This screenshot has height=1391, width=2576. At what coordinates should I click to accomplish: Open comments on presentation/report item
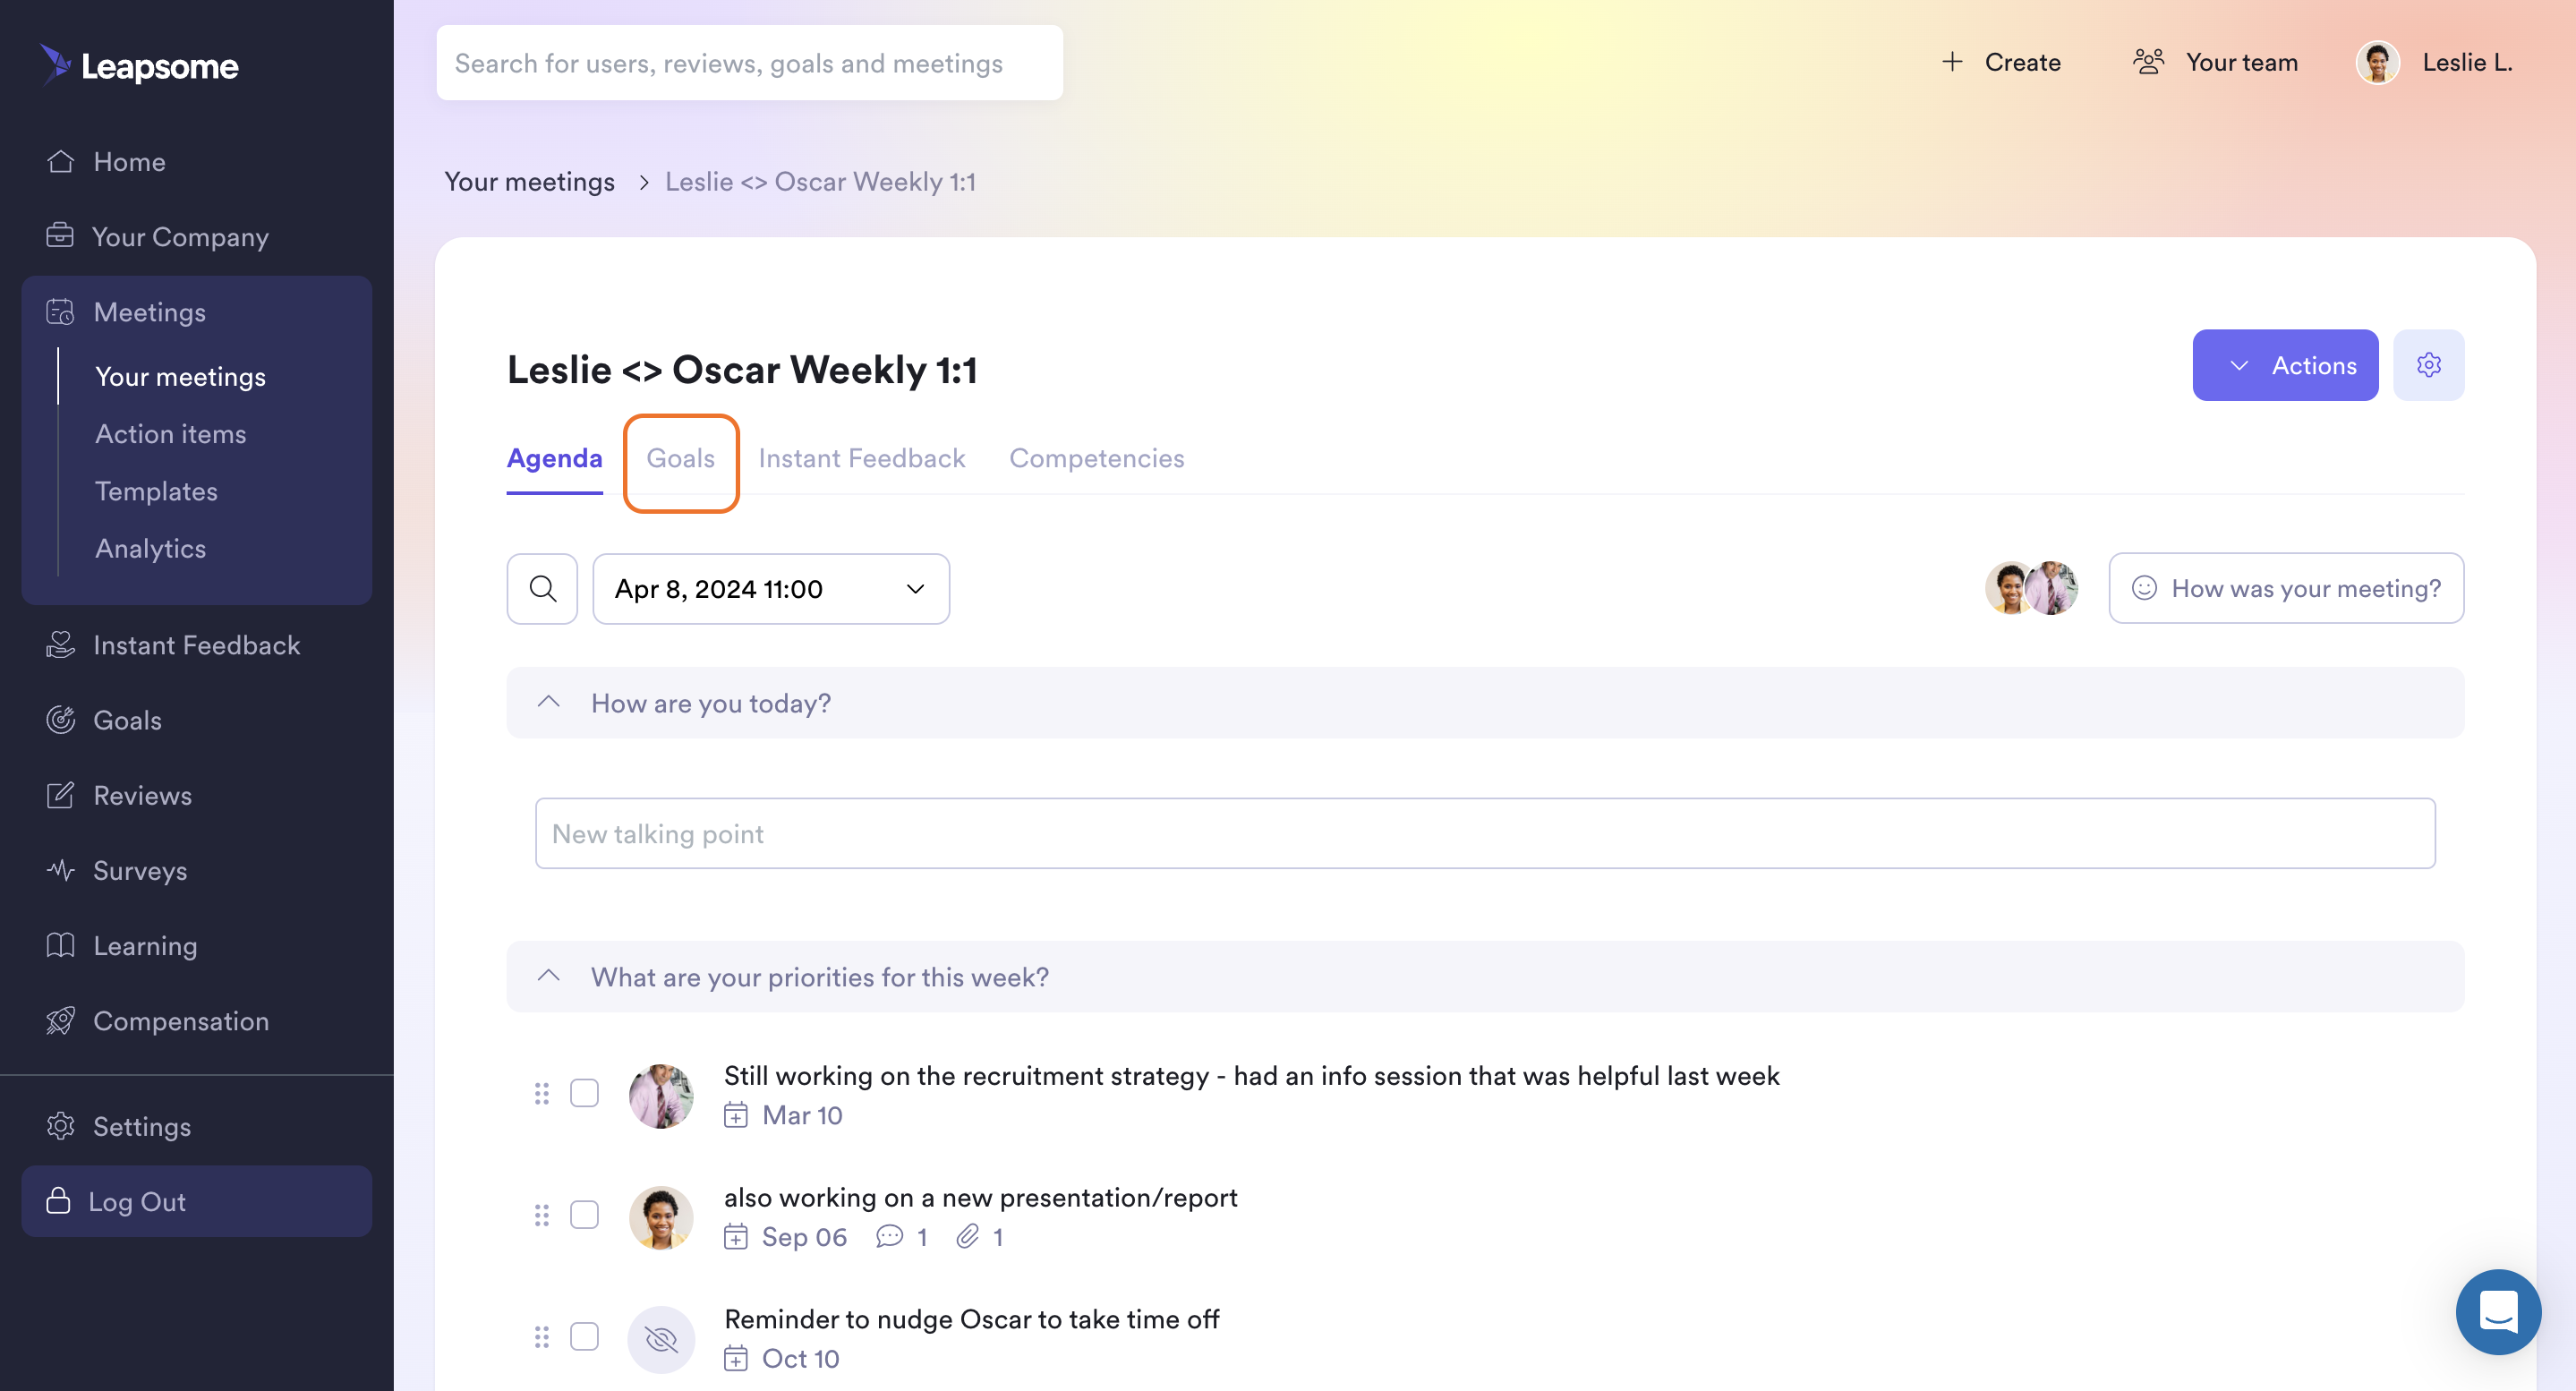900,1237
